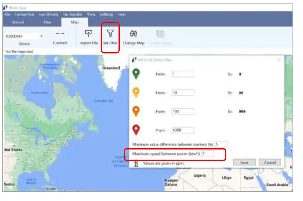This screenshot has width=303, height=201.
Task: Click the app logo in title bar
Action: click(5, 8)
